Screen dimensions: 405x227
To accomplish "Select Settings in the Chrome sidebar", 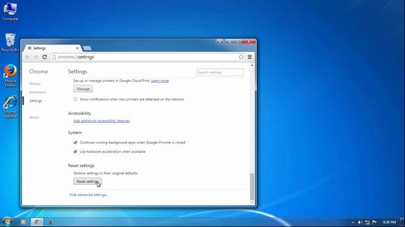I will (35, 101).
